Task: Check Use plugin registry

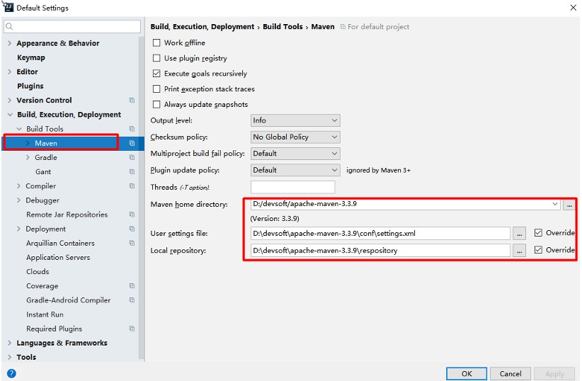Action: coord(156,58)
